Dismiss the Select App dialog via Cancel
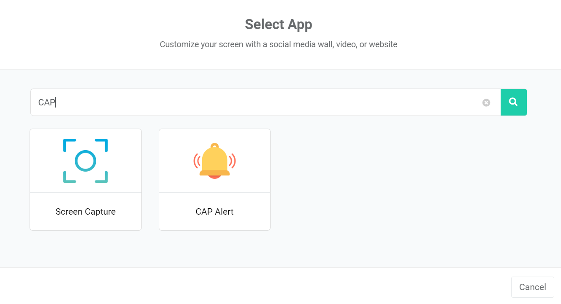The image size is (561, 304). 532,287
